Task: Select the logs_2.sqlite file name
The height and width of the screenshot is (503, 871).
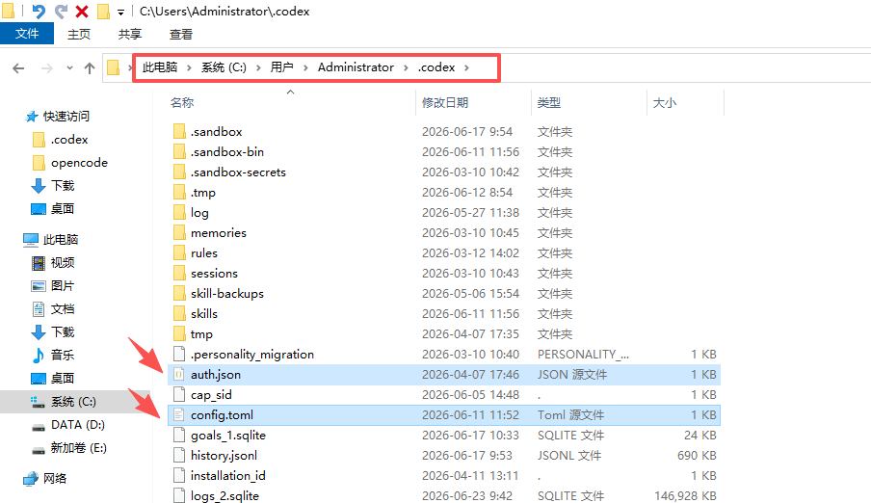Action: tap(224, 496)
